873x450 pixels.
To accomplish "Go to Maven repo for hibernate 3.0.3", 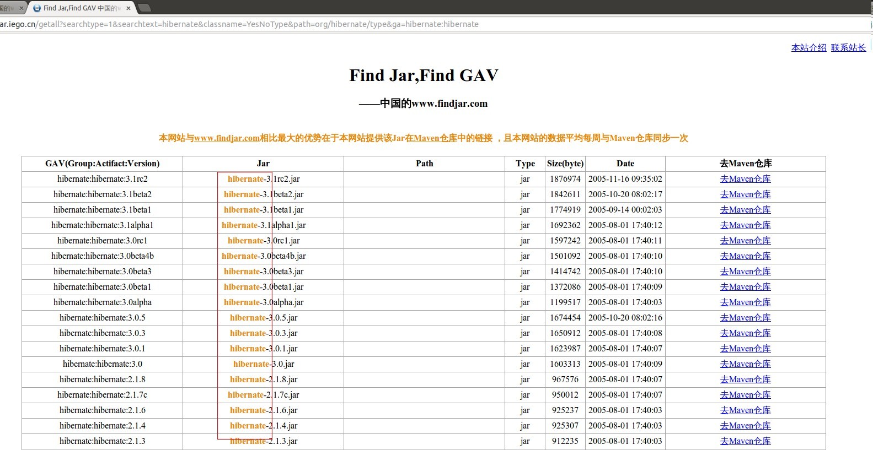I will [x=746, y=333].
